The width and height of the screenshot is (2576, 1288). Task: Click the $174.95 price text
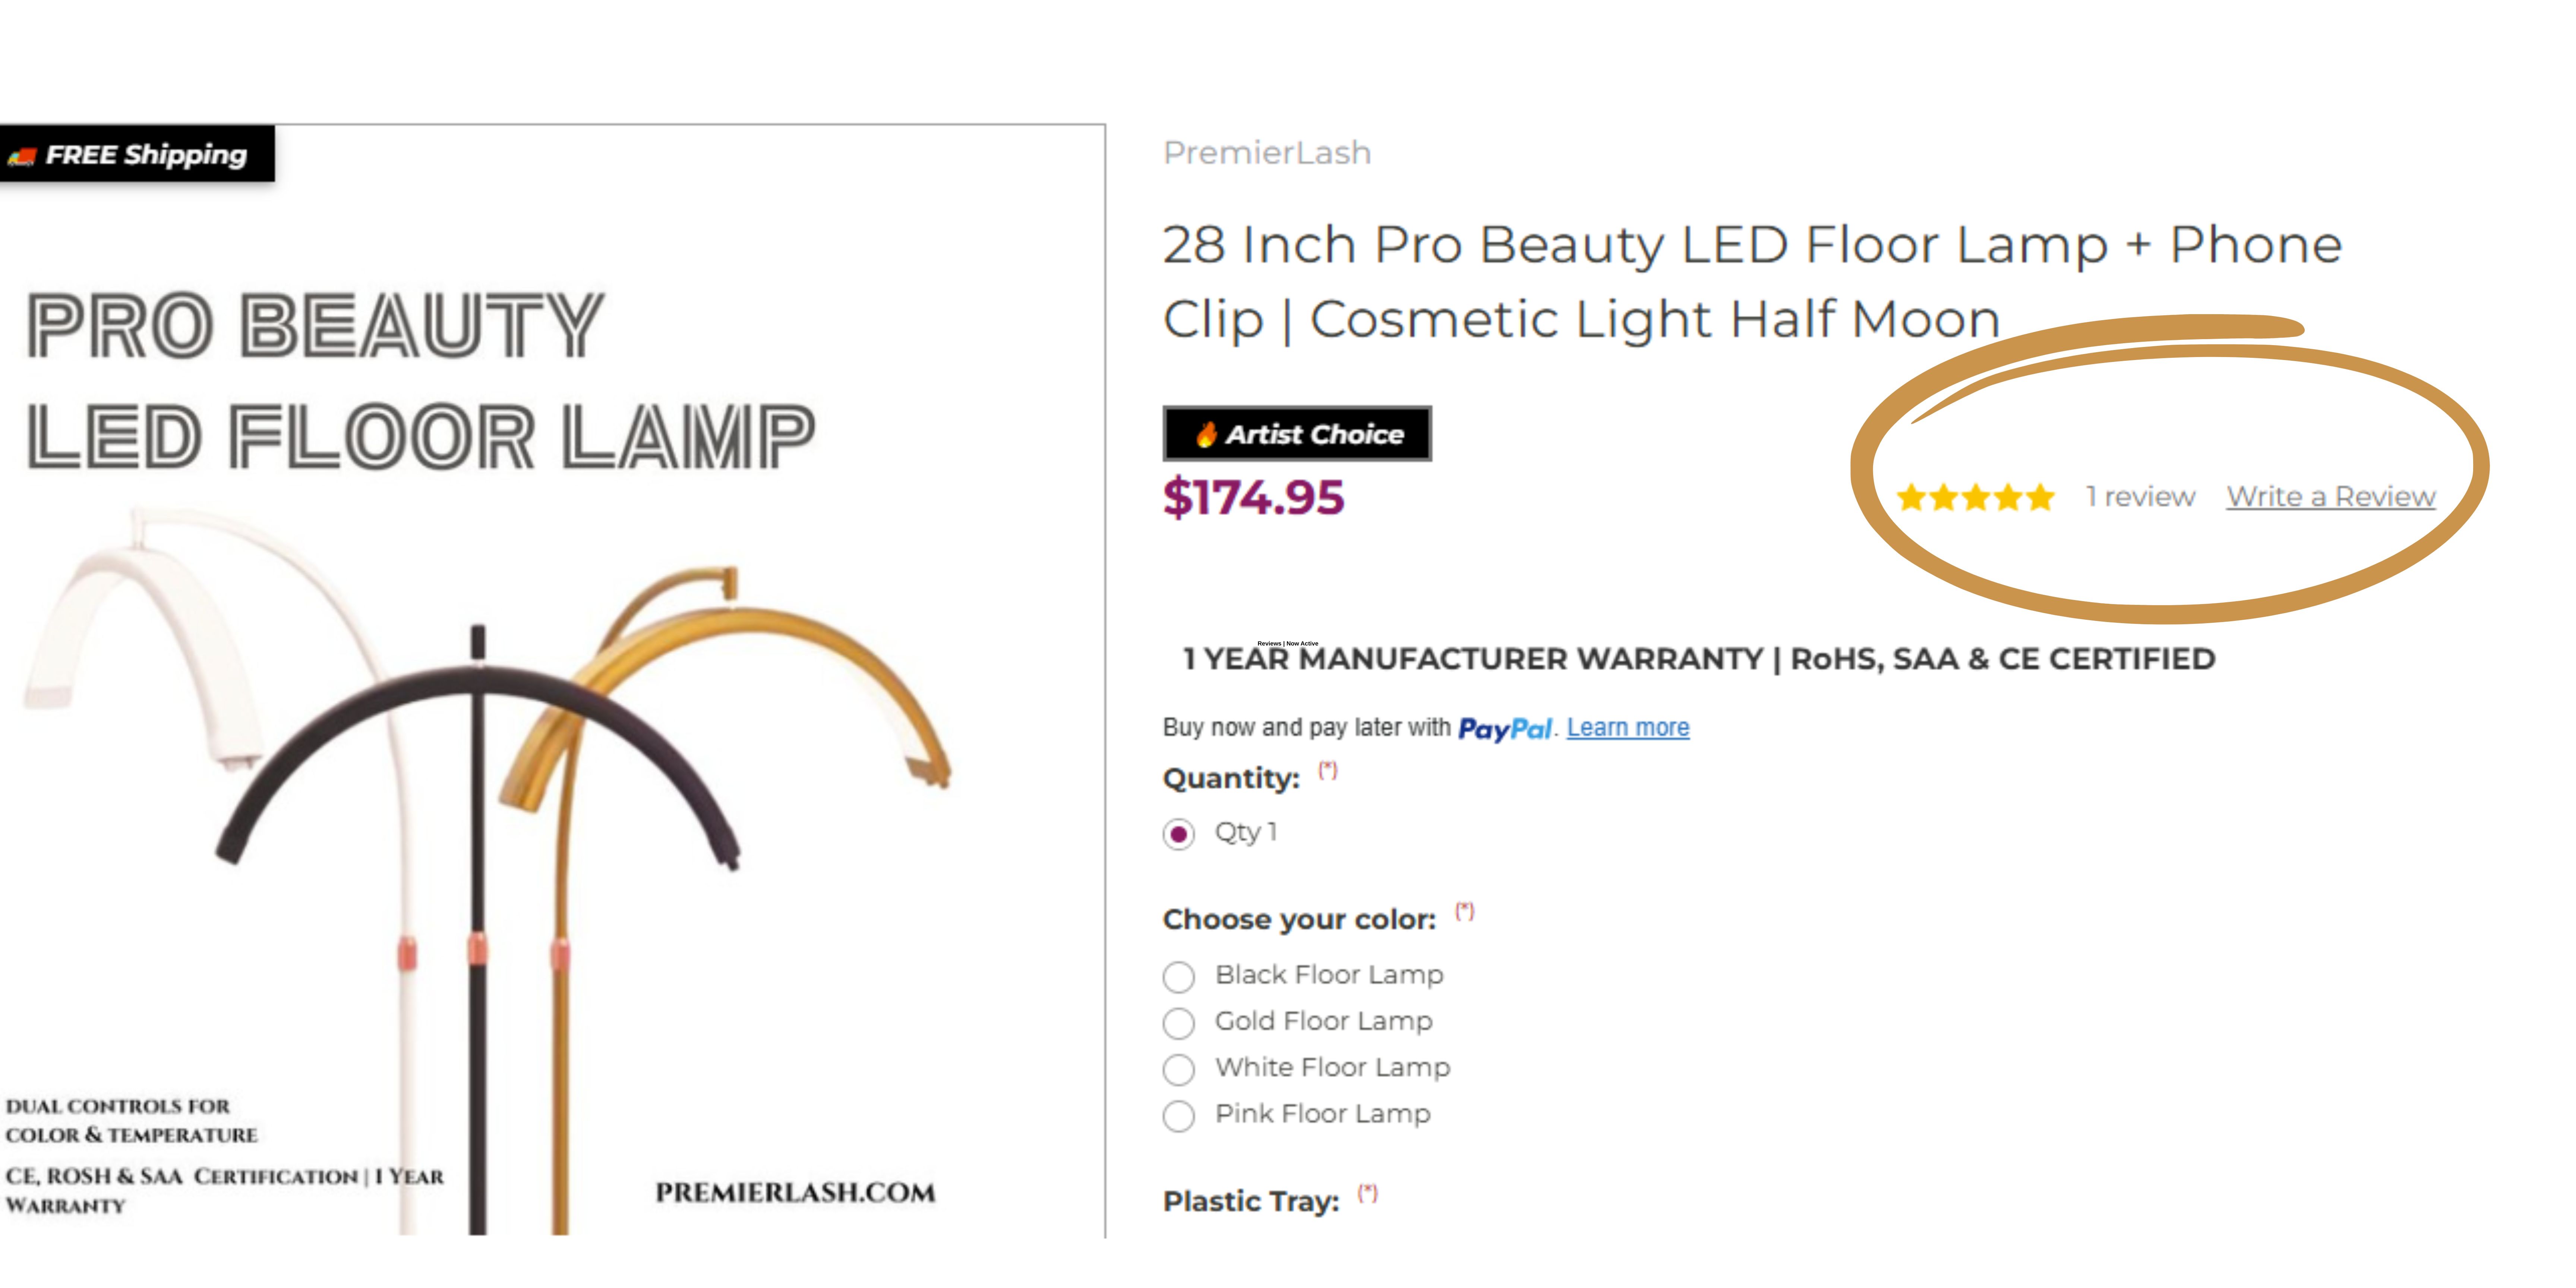[1253, 497]
